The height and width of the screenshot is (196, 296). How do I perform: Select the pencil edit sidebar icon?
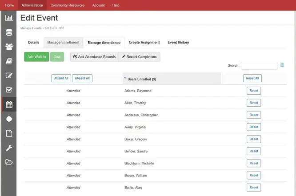tap(8, 76)
